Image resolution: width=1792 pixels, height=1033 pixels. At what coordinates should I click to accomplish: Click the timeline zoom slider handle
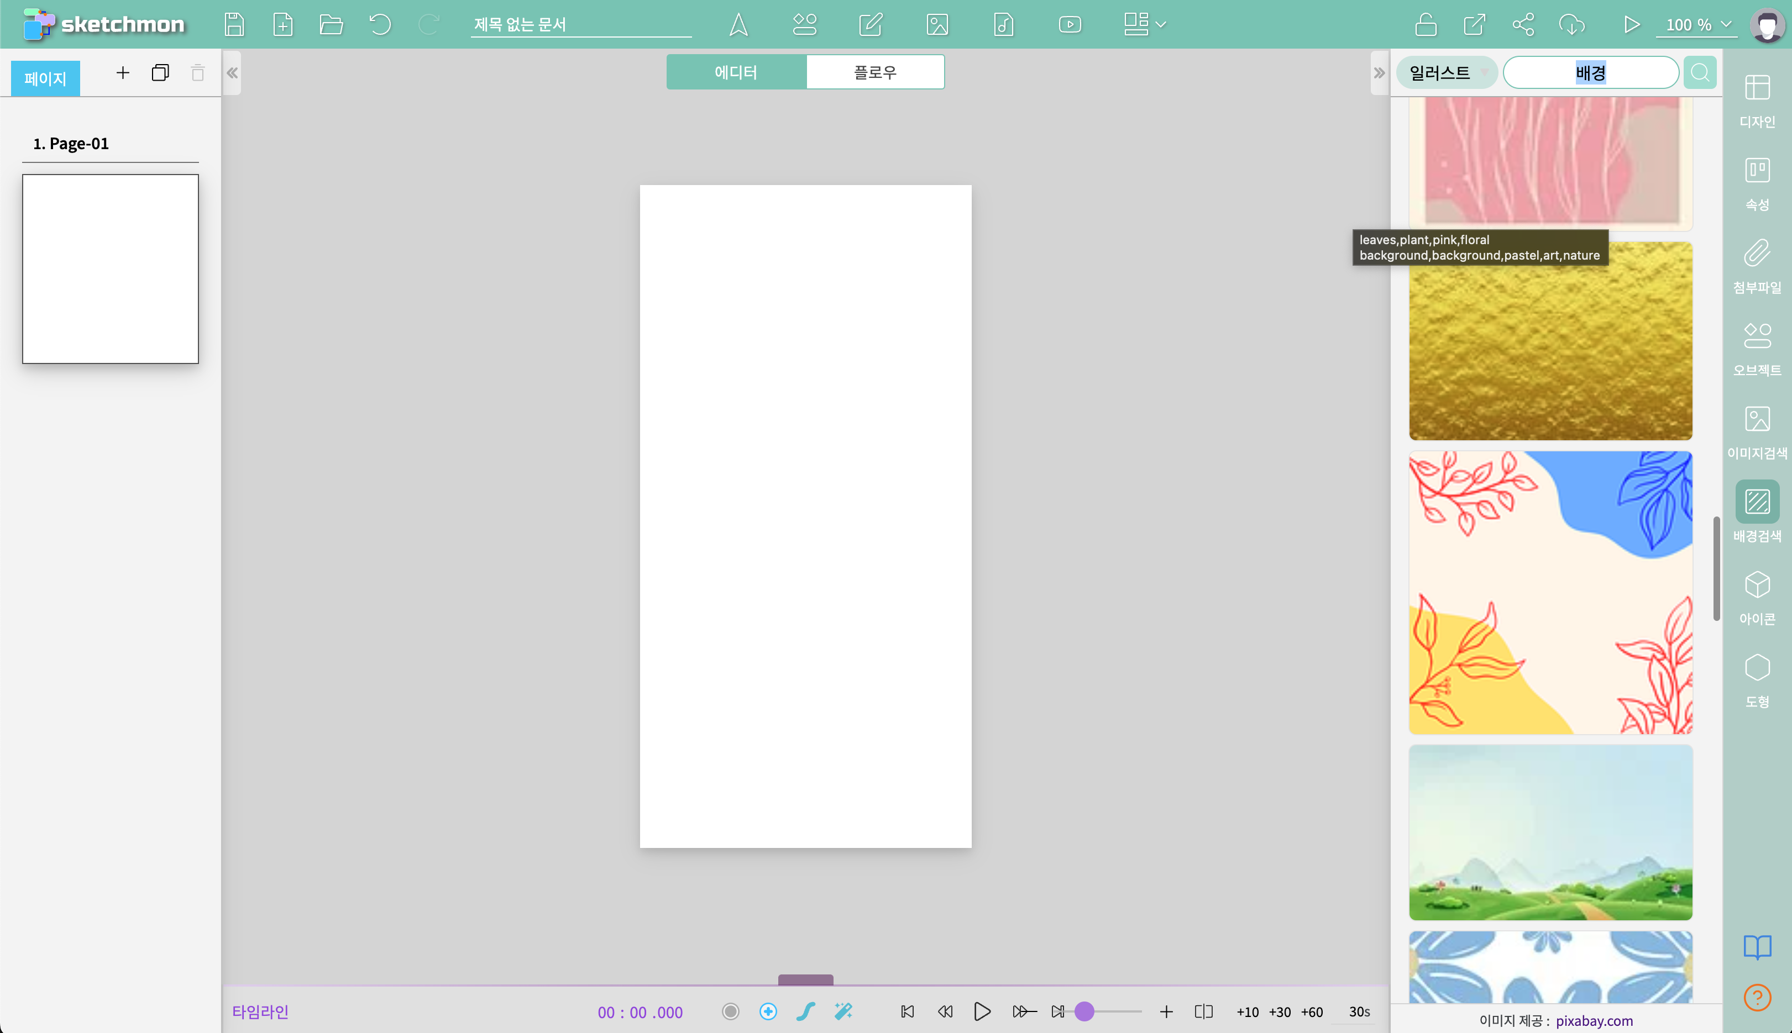pyautogui.click(x=1084, y=1011)
